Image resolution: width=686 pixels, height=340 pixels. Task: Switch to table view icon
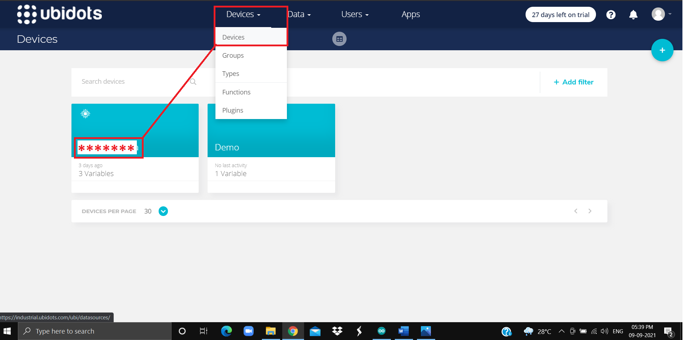(339, 39)
